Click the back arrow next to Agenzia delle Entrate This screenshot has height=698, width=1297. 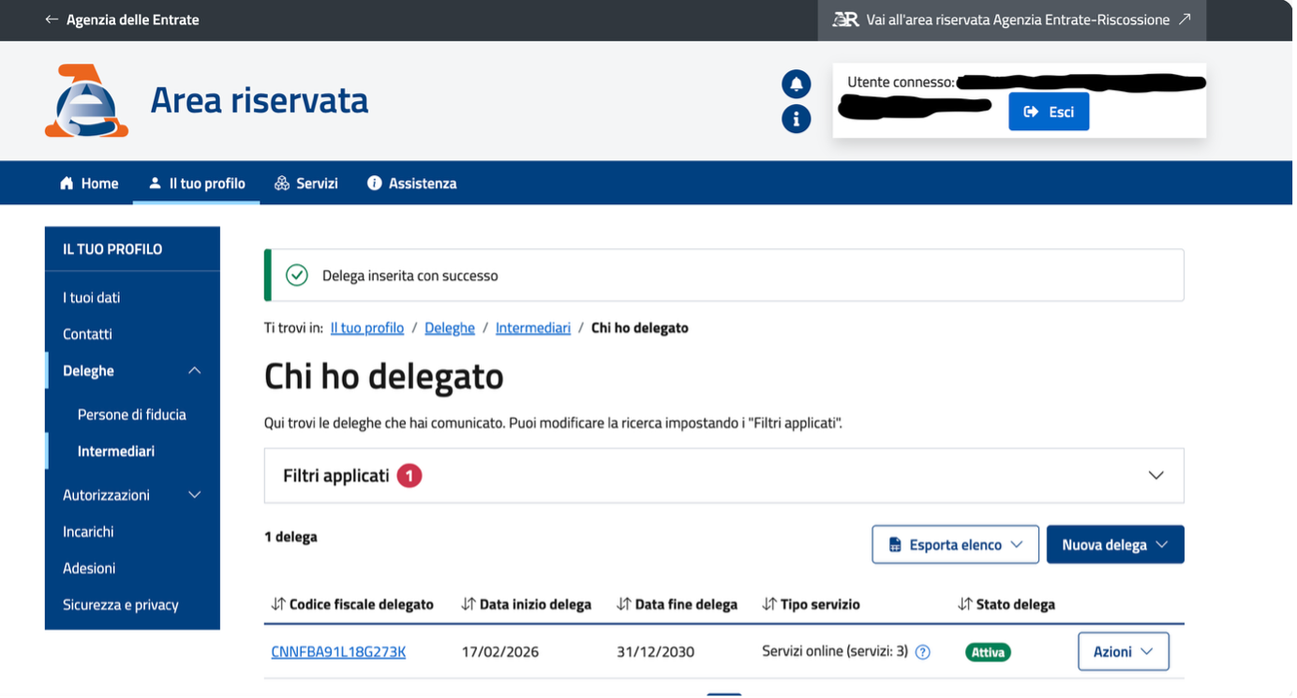pyautogui.click(x=52, y=19)
